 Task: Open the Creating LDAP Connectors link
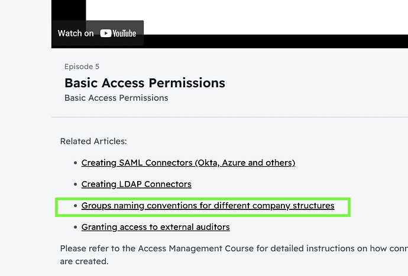[137, 184]
